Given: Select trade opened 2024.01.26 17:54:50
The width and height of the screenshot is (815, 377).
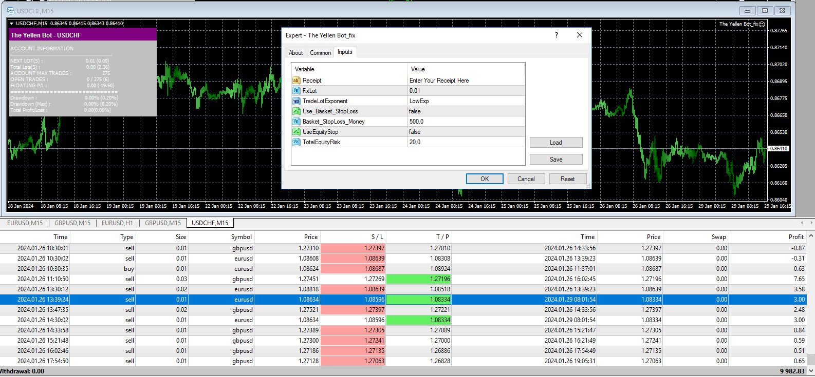Looking at the screenshot, I should click(403, 361).
